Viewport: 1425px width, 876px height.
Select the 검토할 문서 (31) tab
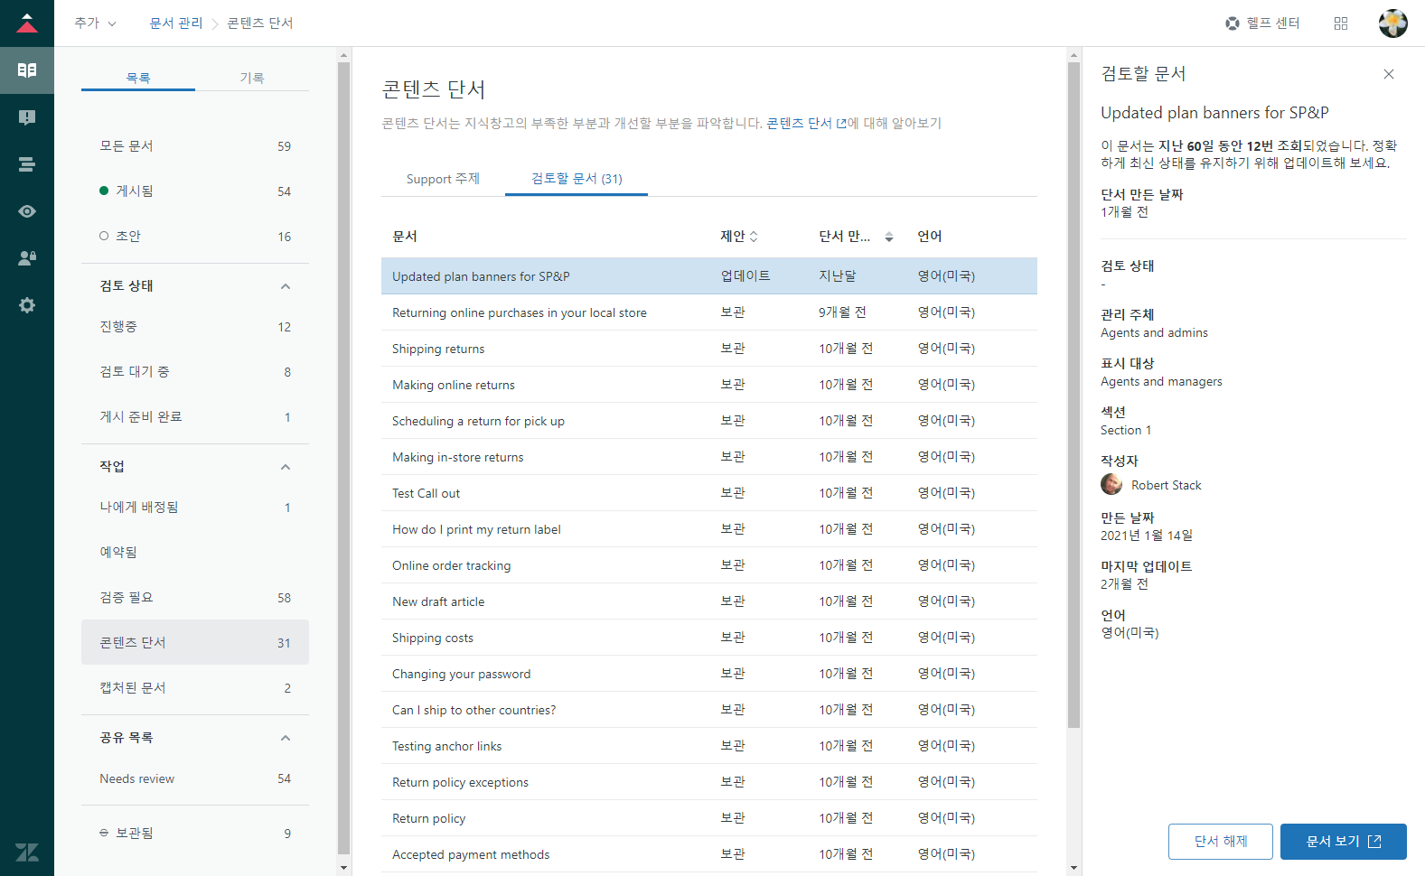[577, 179]
